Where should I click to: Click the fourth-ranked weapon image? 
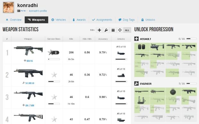point(28,118)
